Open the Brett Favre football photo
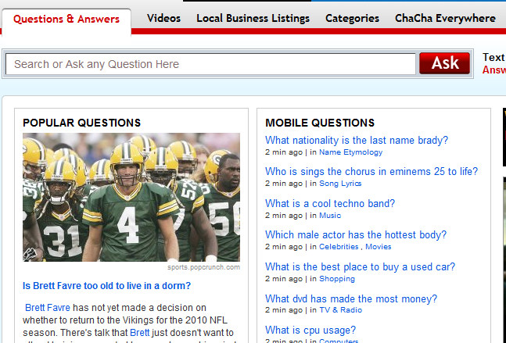Image resolution: width=506 pixels, height=343 pixels. click(131, 197)
